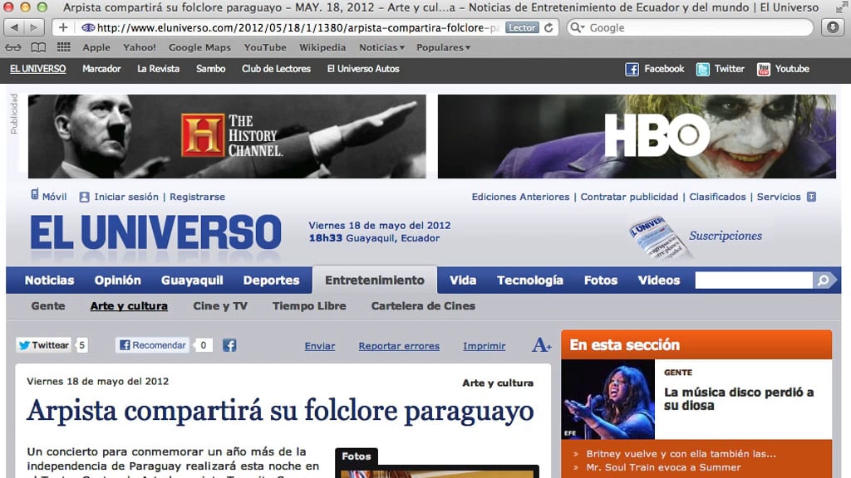Viewport: 851px width, 478px height.
Task: Open the Apple bookmark
Action: click(96, 47)
